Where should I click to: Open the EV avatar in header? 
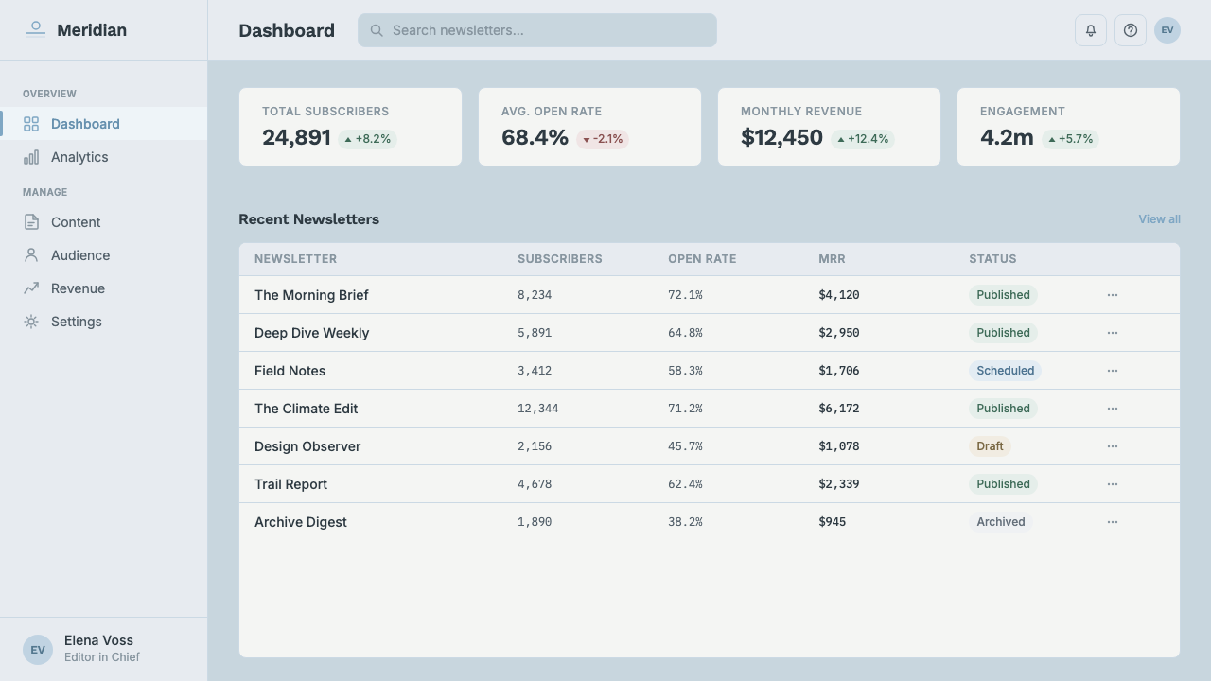tap(1167, 30)
